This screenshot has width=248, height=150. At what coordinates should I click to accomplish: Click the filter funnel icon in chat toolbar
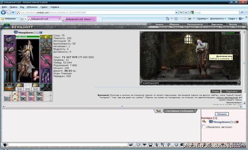144,145
